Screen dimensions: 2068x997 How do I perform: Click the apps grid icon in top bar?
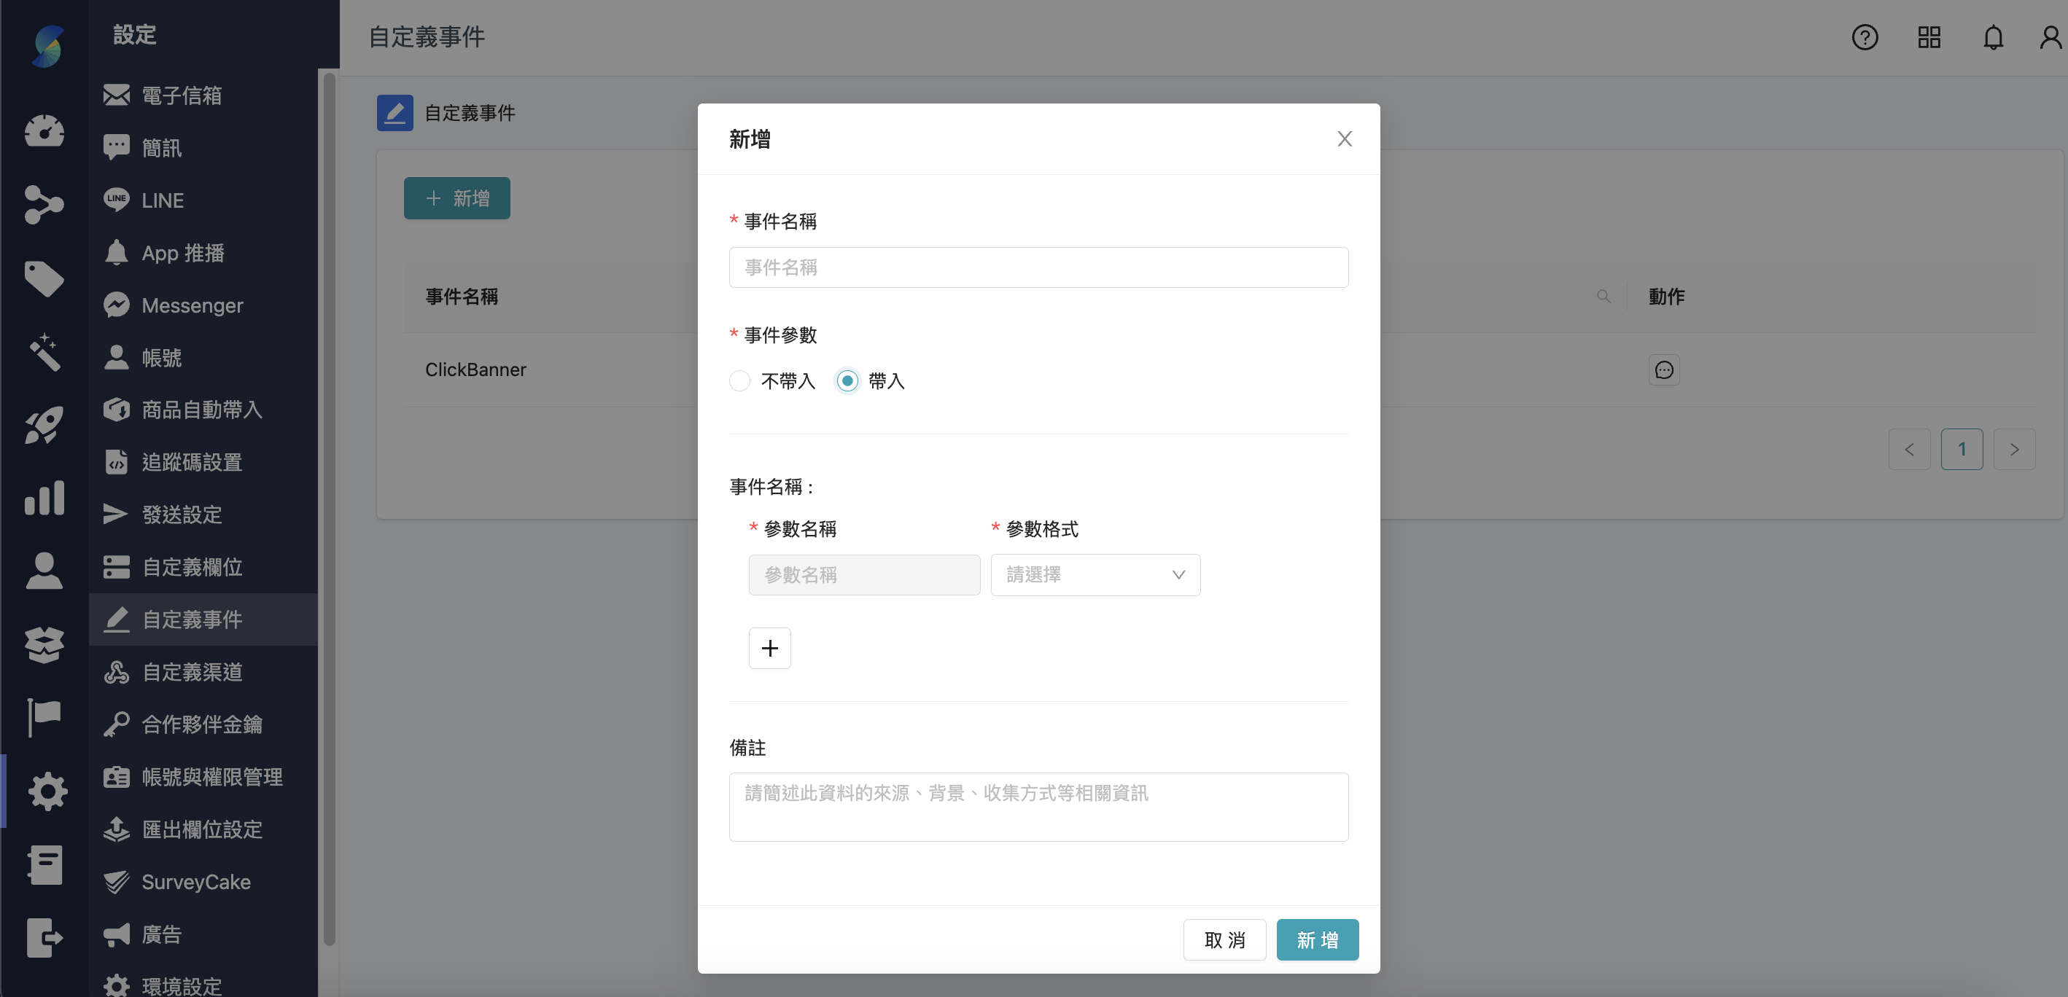(x=1929, y=37)
